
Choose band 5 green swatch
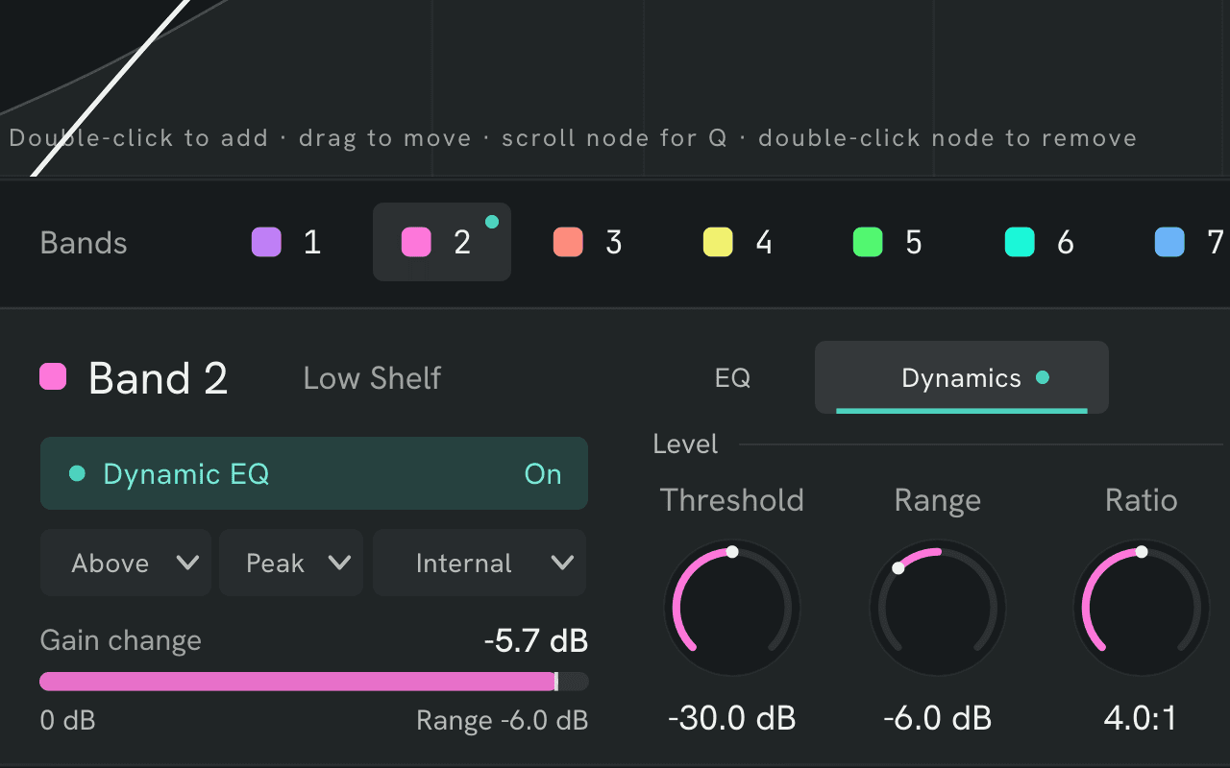pyautogui.click(x=868, y=242)
